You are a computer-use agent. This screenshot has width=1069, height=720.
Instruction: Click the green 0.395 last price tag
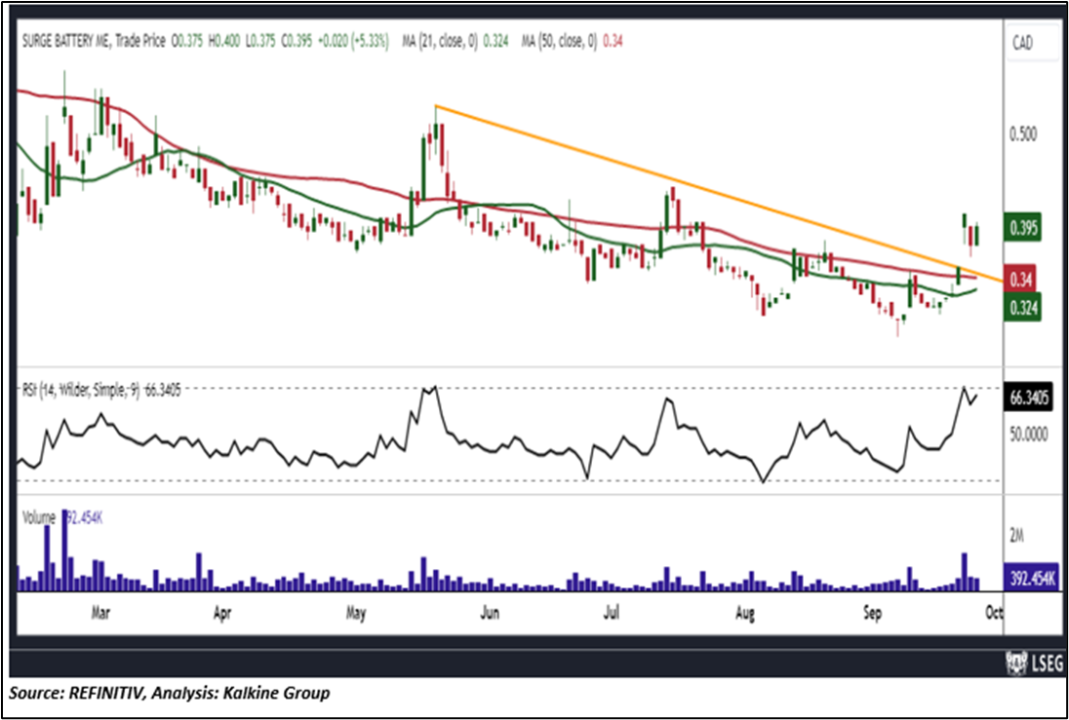tap(1022, 229)
